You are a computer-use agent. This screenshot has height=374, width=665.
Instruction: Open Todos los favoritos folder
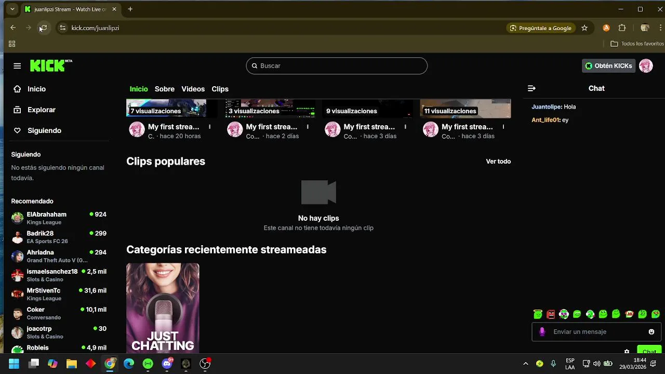coord(637,44)
